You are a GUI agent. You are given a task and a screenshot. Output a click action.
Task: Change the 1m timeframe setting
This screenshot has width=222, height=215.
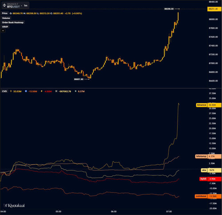pos(26,5)
